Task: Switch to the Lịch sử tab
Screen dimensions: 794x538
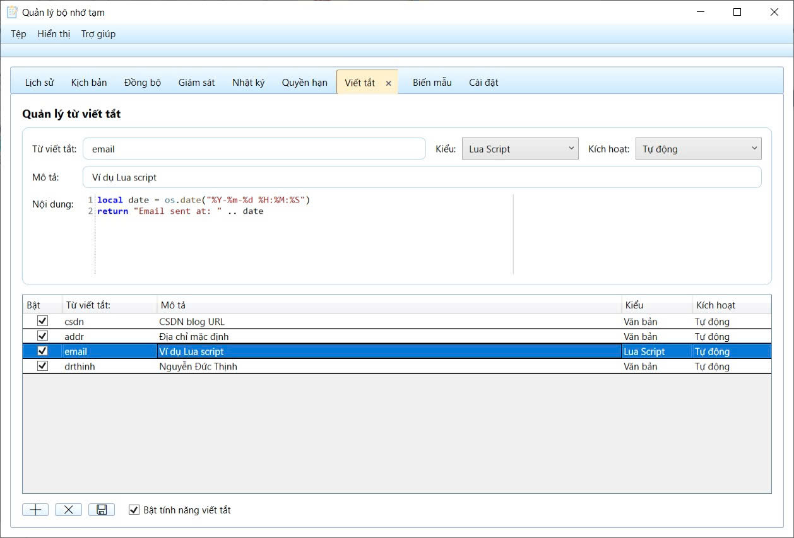Action: pyautogui.click(x=39, y=83)
